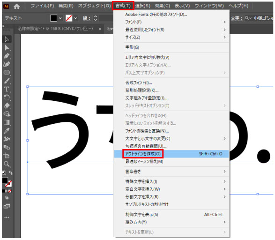Viewport: 275px width, 240px height.
Task: Open the drawing mode icon
Action: point(7,198)
